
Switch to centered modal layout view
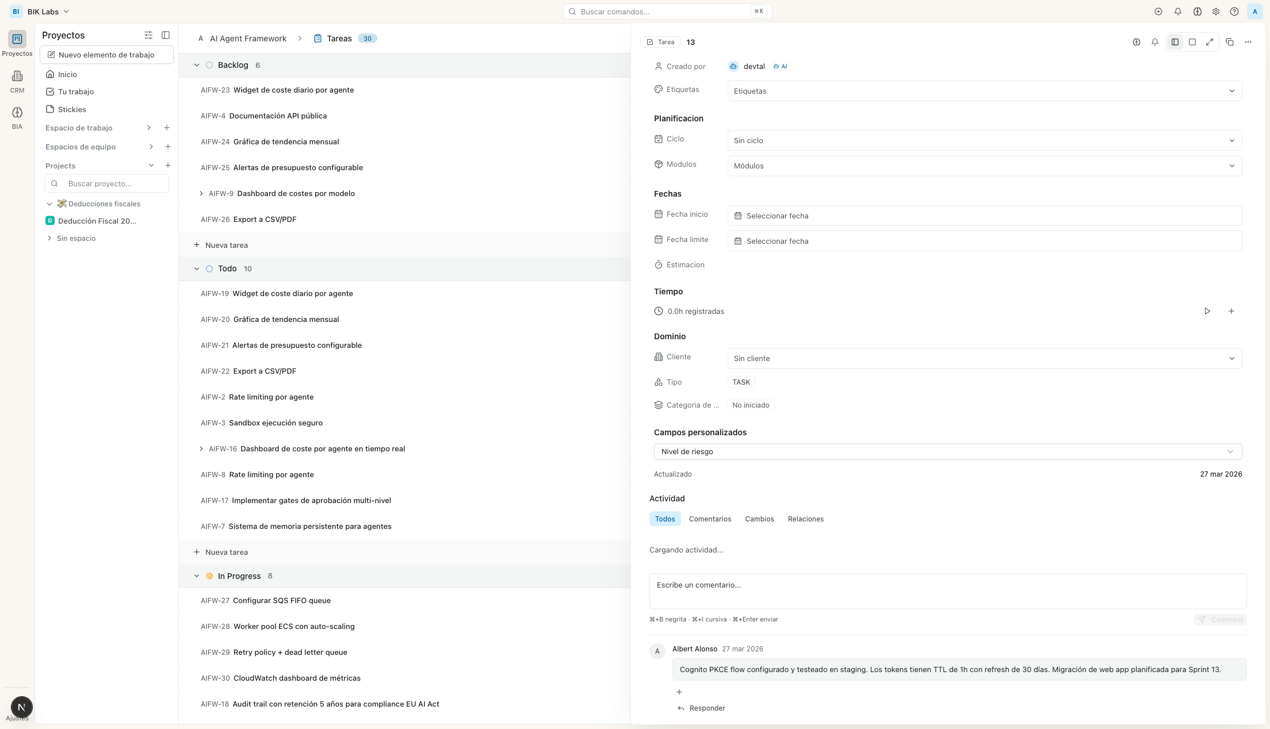[x=1192, y=42]
